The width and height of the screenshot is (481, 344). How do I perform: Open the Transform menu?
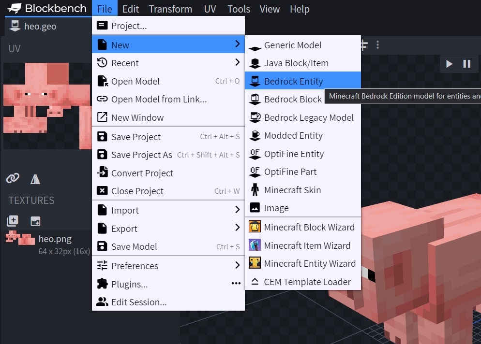(x=170, y=9)
